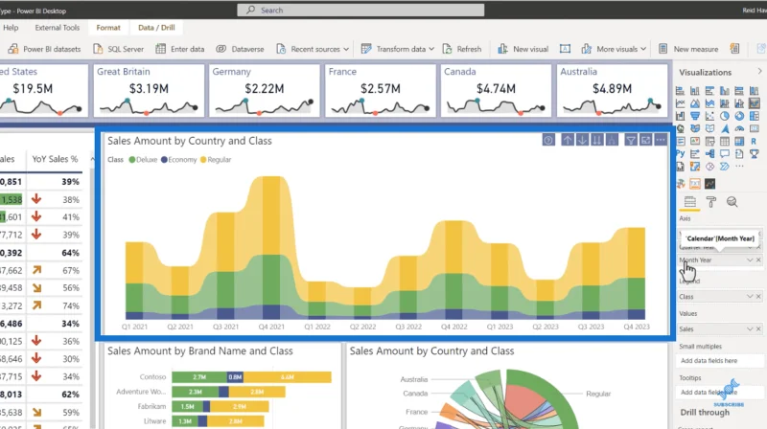Open the Help ribbon tab
The image size is (767, 429).
(x=11, y=28)
